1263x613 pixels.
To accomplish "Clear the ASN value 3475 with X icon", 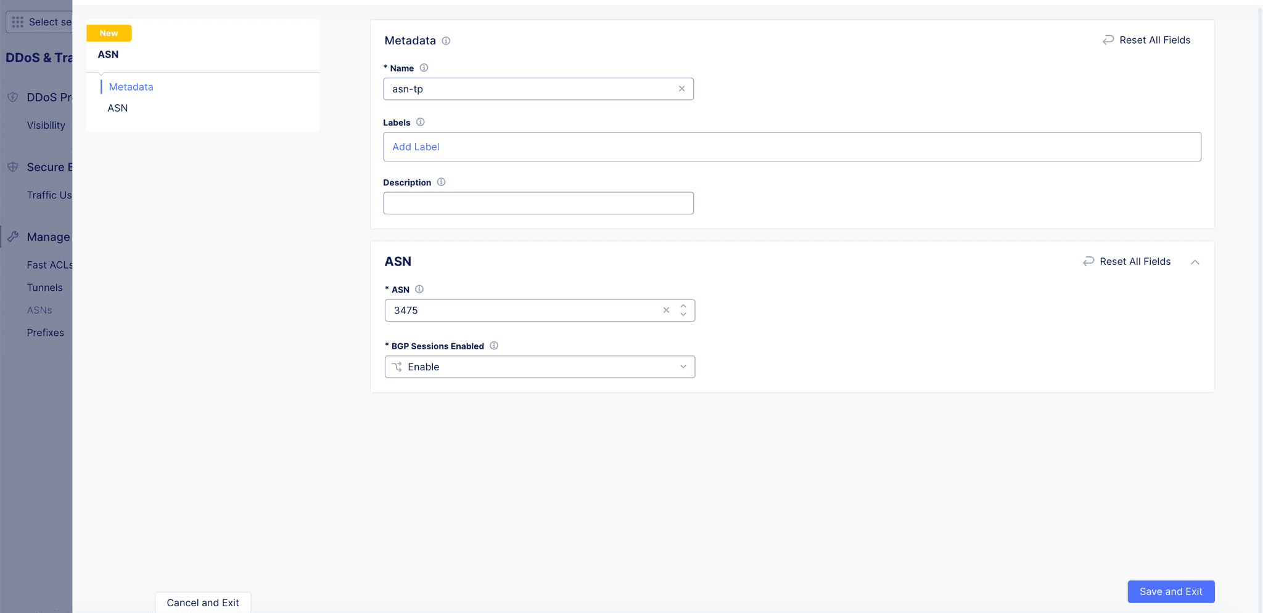I will [x=666, y=310].
